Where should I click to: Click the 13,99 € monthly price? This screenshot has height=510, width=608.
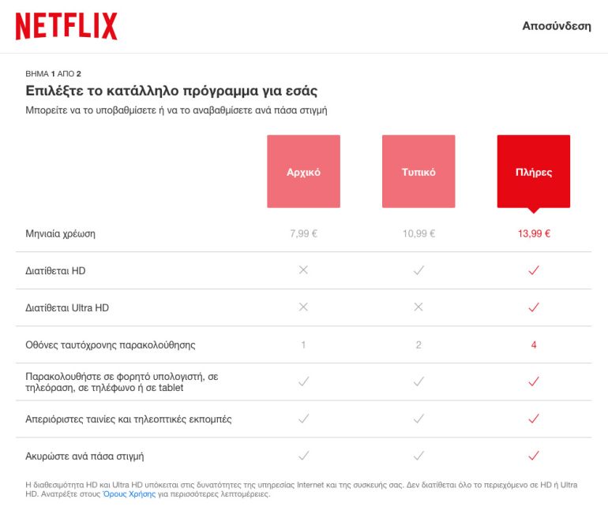534,233
